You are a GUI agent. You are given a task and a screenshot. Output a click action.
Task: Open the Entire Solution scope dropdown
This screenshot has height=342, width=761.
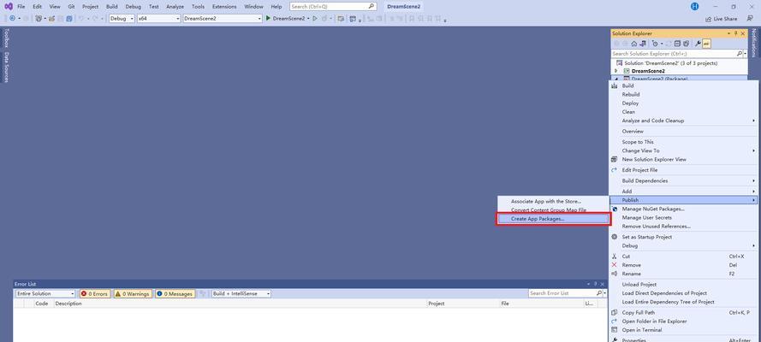(x=45, y=293)
